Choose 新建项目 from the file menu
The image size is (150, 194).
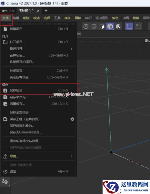[38, 29]
